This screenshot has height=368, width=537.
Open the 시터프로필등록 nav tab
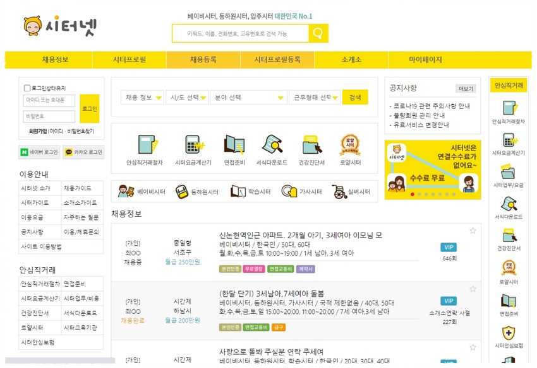[x=277, y=59]
